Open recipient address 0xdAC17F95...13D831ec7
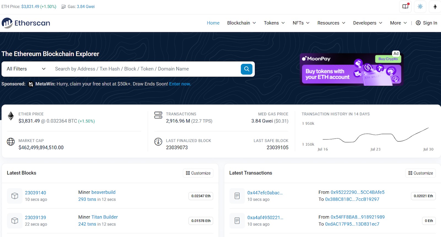Viewport: 441px width, 237px height. click(x=352, y=224)
